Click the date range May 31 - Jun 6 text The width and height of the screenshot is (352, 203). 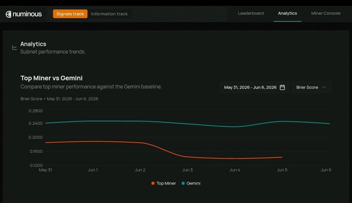point(250,88)
